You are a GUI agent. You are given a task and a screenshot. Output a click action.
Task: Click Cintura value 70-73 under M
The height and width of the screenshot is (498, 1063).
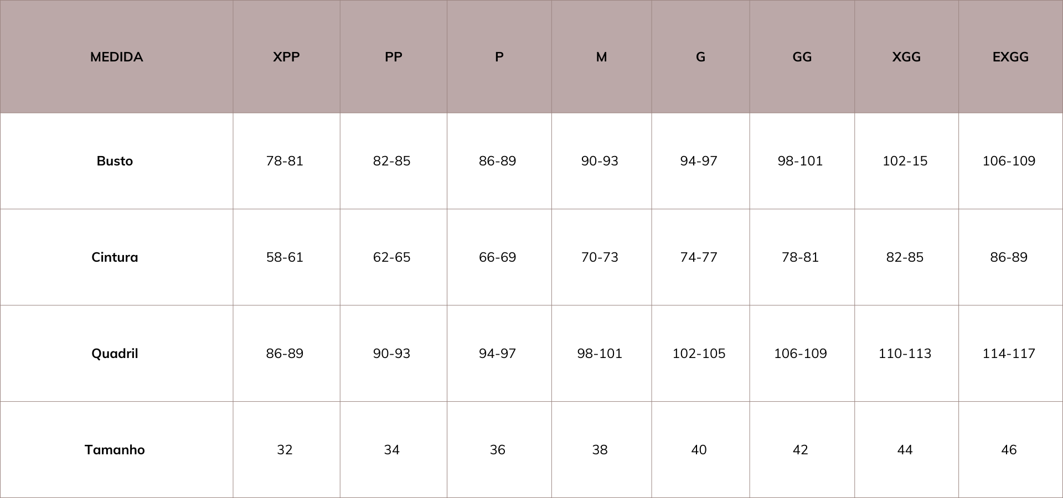coord(600,257)
